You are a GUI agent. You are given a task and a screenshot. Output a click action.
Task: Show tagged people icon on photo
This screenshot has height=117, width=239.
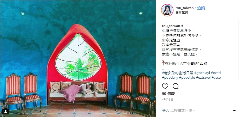6,111
